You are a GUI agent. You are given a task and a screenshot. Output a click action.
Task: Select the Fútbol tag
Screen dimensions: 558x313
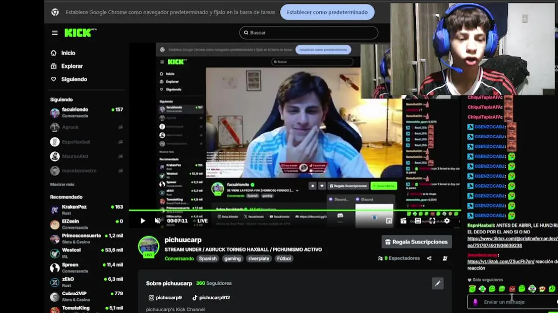pyautogui.click(x=284, y=258)
